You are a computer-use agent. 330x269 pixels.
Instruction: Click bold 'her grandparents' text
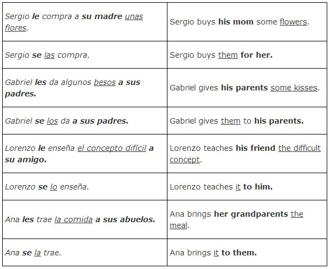[x=251, y=214]
